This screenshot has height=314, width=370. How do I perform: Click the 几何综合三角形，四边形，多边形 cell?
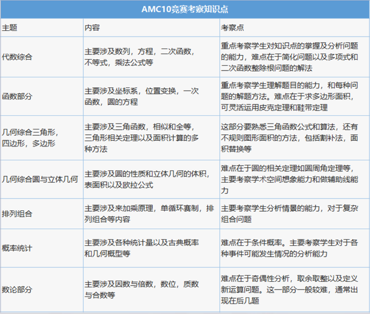click(42, 138)
